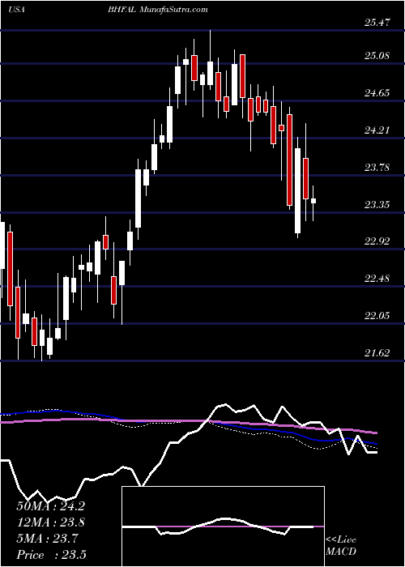This screenshot has width=405, height=567.
Task: Select the 24.65 price axis label
Action: coord(377,93)
